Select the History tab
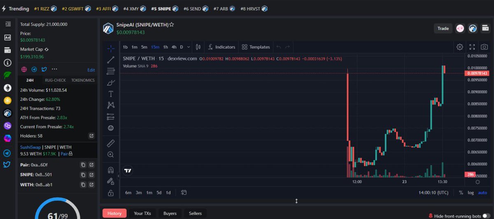 point(114,213)
